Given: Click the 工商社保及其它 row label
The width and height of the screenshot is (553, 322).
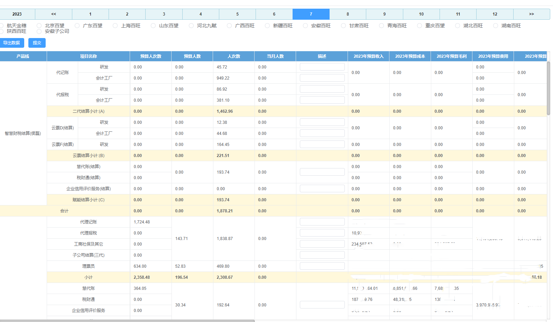Looking at the screenshot, I should pos(89,244).
